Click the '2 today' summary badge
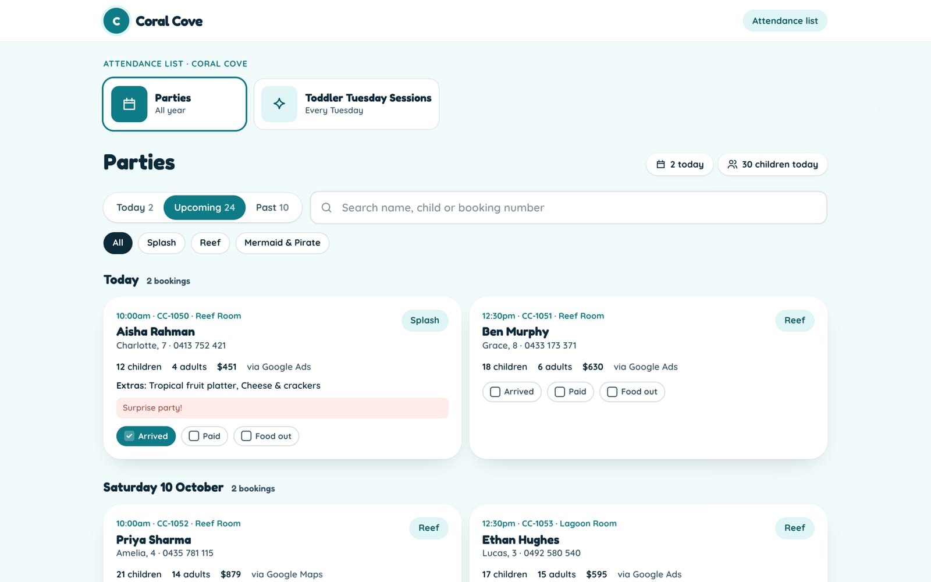Screen dimensions: 931x582 click(x=680, y=164)
